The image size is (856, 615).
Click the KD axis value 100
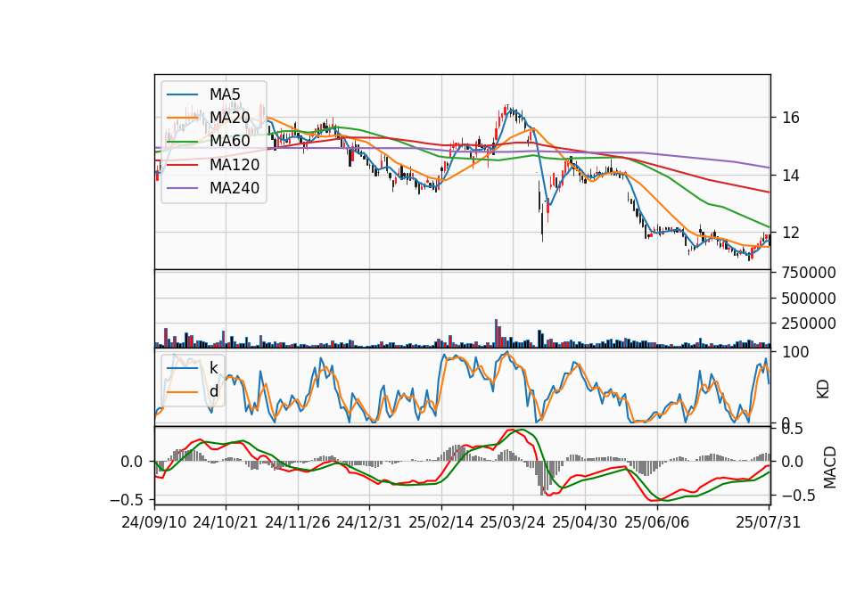pyautogui.click(x=795, y=352)
